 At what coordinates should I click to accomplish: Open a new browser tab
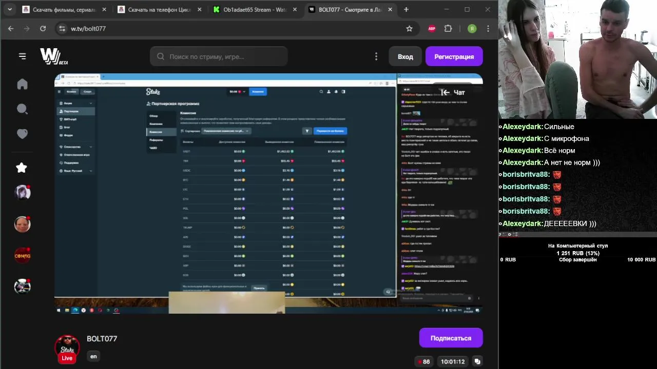406,9
